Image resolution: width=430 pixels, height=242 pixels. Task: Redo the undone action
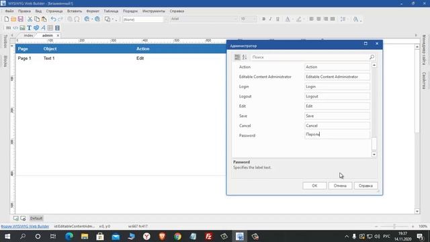60,19
